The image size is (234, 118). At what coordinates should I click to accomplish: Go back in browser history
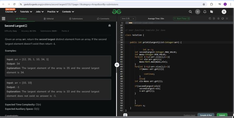tap(3, 4)
